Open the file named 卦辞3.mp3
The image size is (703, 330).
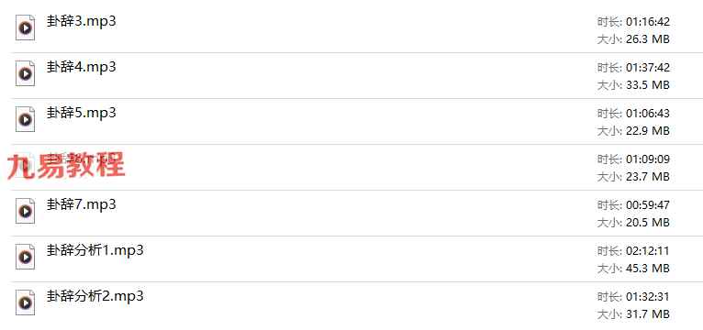pos(81,21)
